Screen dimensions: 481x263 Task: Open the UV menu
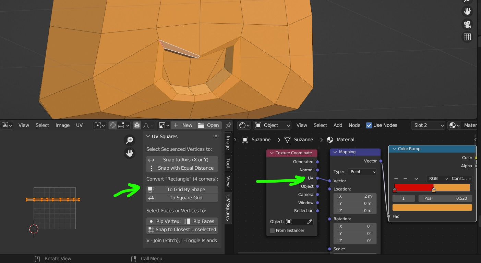[x=80, y=125]
